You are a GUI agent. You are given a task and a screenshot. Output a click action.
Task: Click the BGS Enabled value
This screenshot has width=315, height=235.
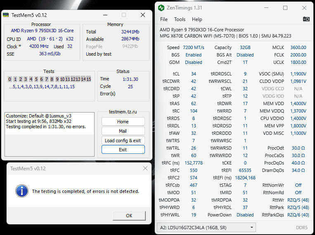(x=194, y=55)
